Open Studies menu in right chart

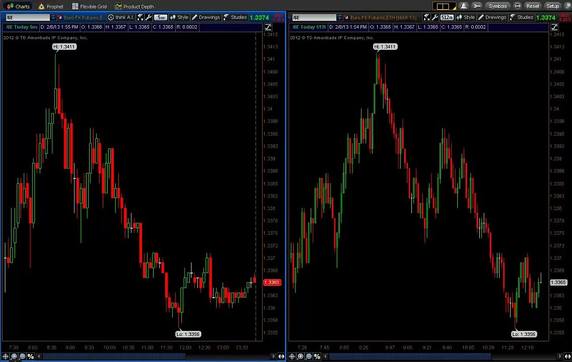(522, 18)
